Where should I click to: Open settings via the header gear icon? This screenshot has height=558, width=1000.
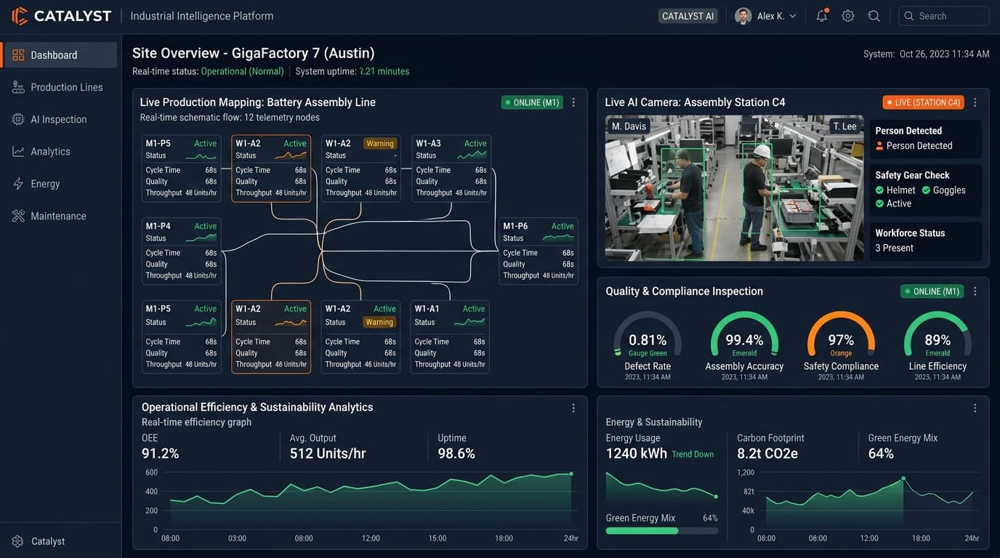(848, 16)
